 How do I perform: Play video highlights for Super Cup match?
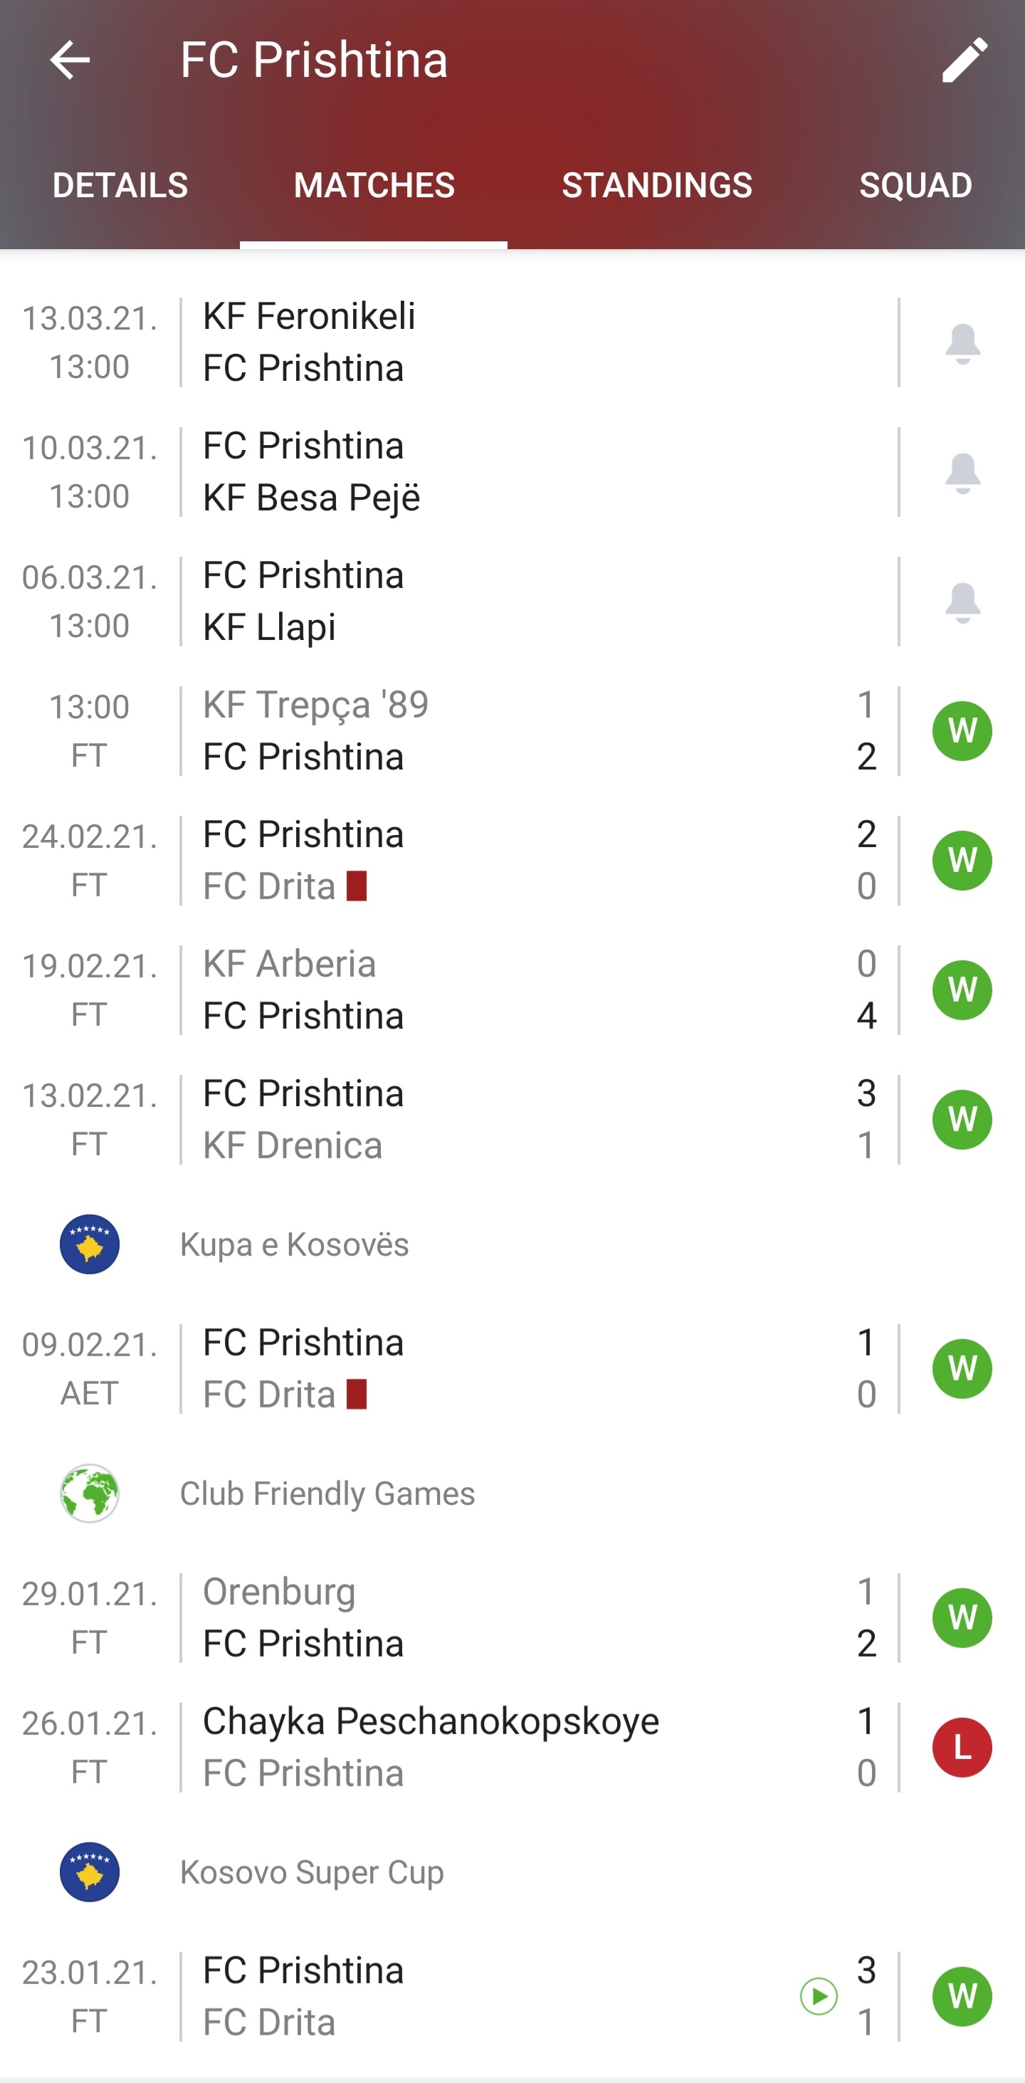pos(818,1996)
